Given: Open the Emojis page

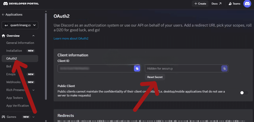Looking at the screenshot, I should (x=11, y=74).
